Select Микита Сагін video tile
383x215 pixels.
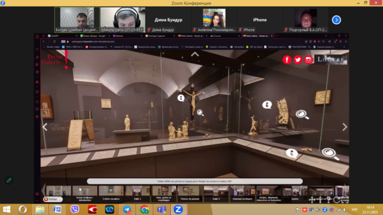[x=123, y=20]
